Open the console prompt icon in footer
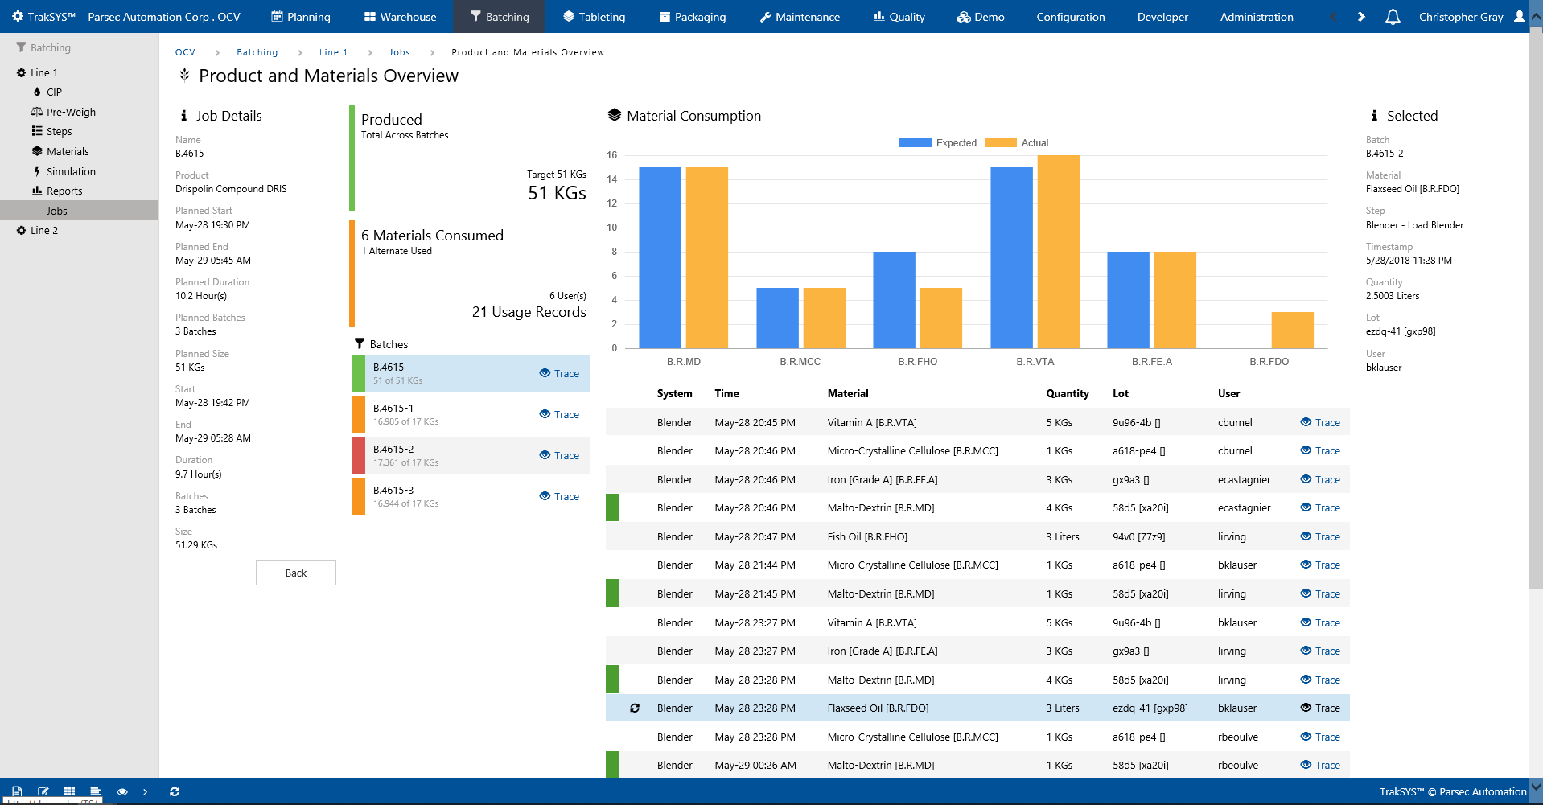The image size is (1543, 805). pyautogui.click(x=148, y=792)
